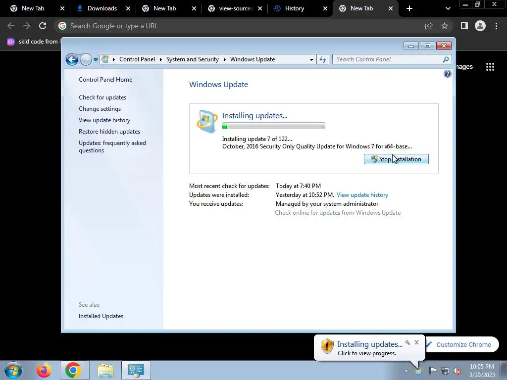The image size is (507, 380).
Task: Switch to the Downloads tab in Chrome
Action: [x=102, y=8]
